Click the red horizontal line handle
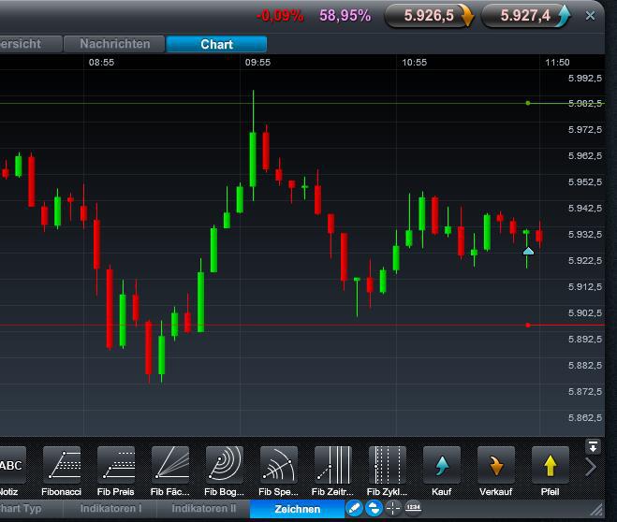 [528, 325]
